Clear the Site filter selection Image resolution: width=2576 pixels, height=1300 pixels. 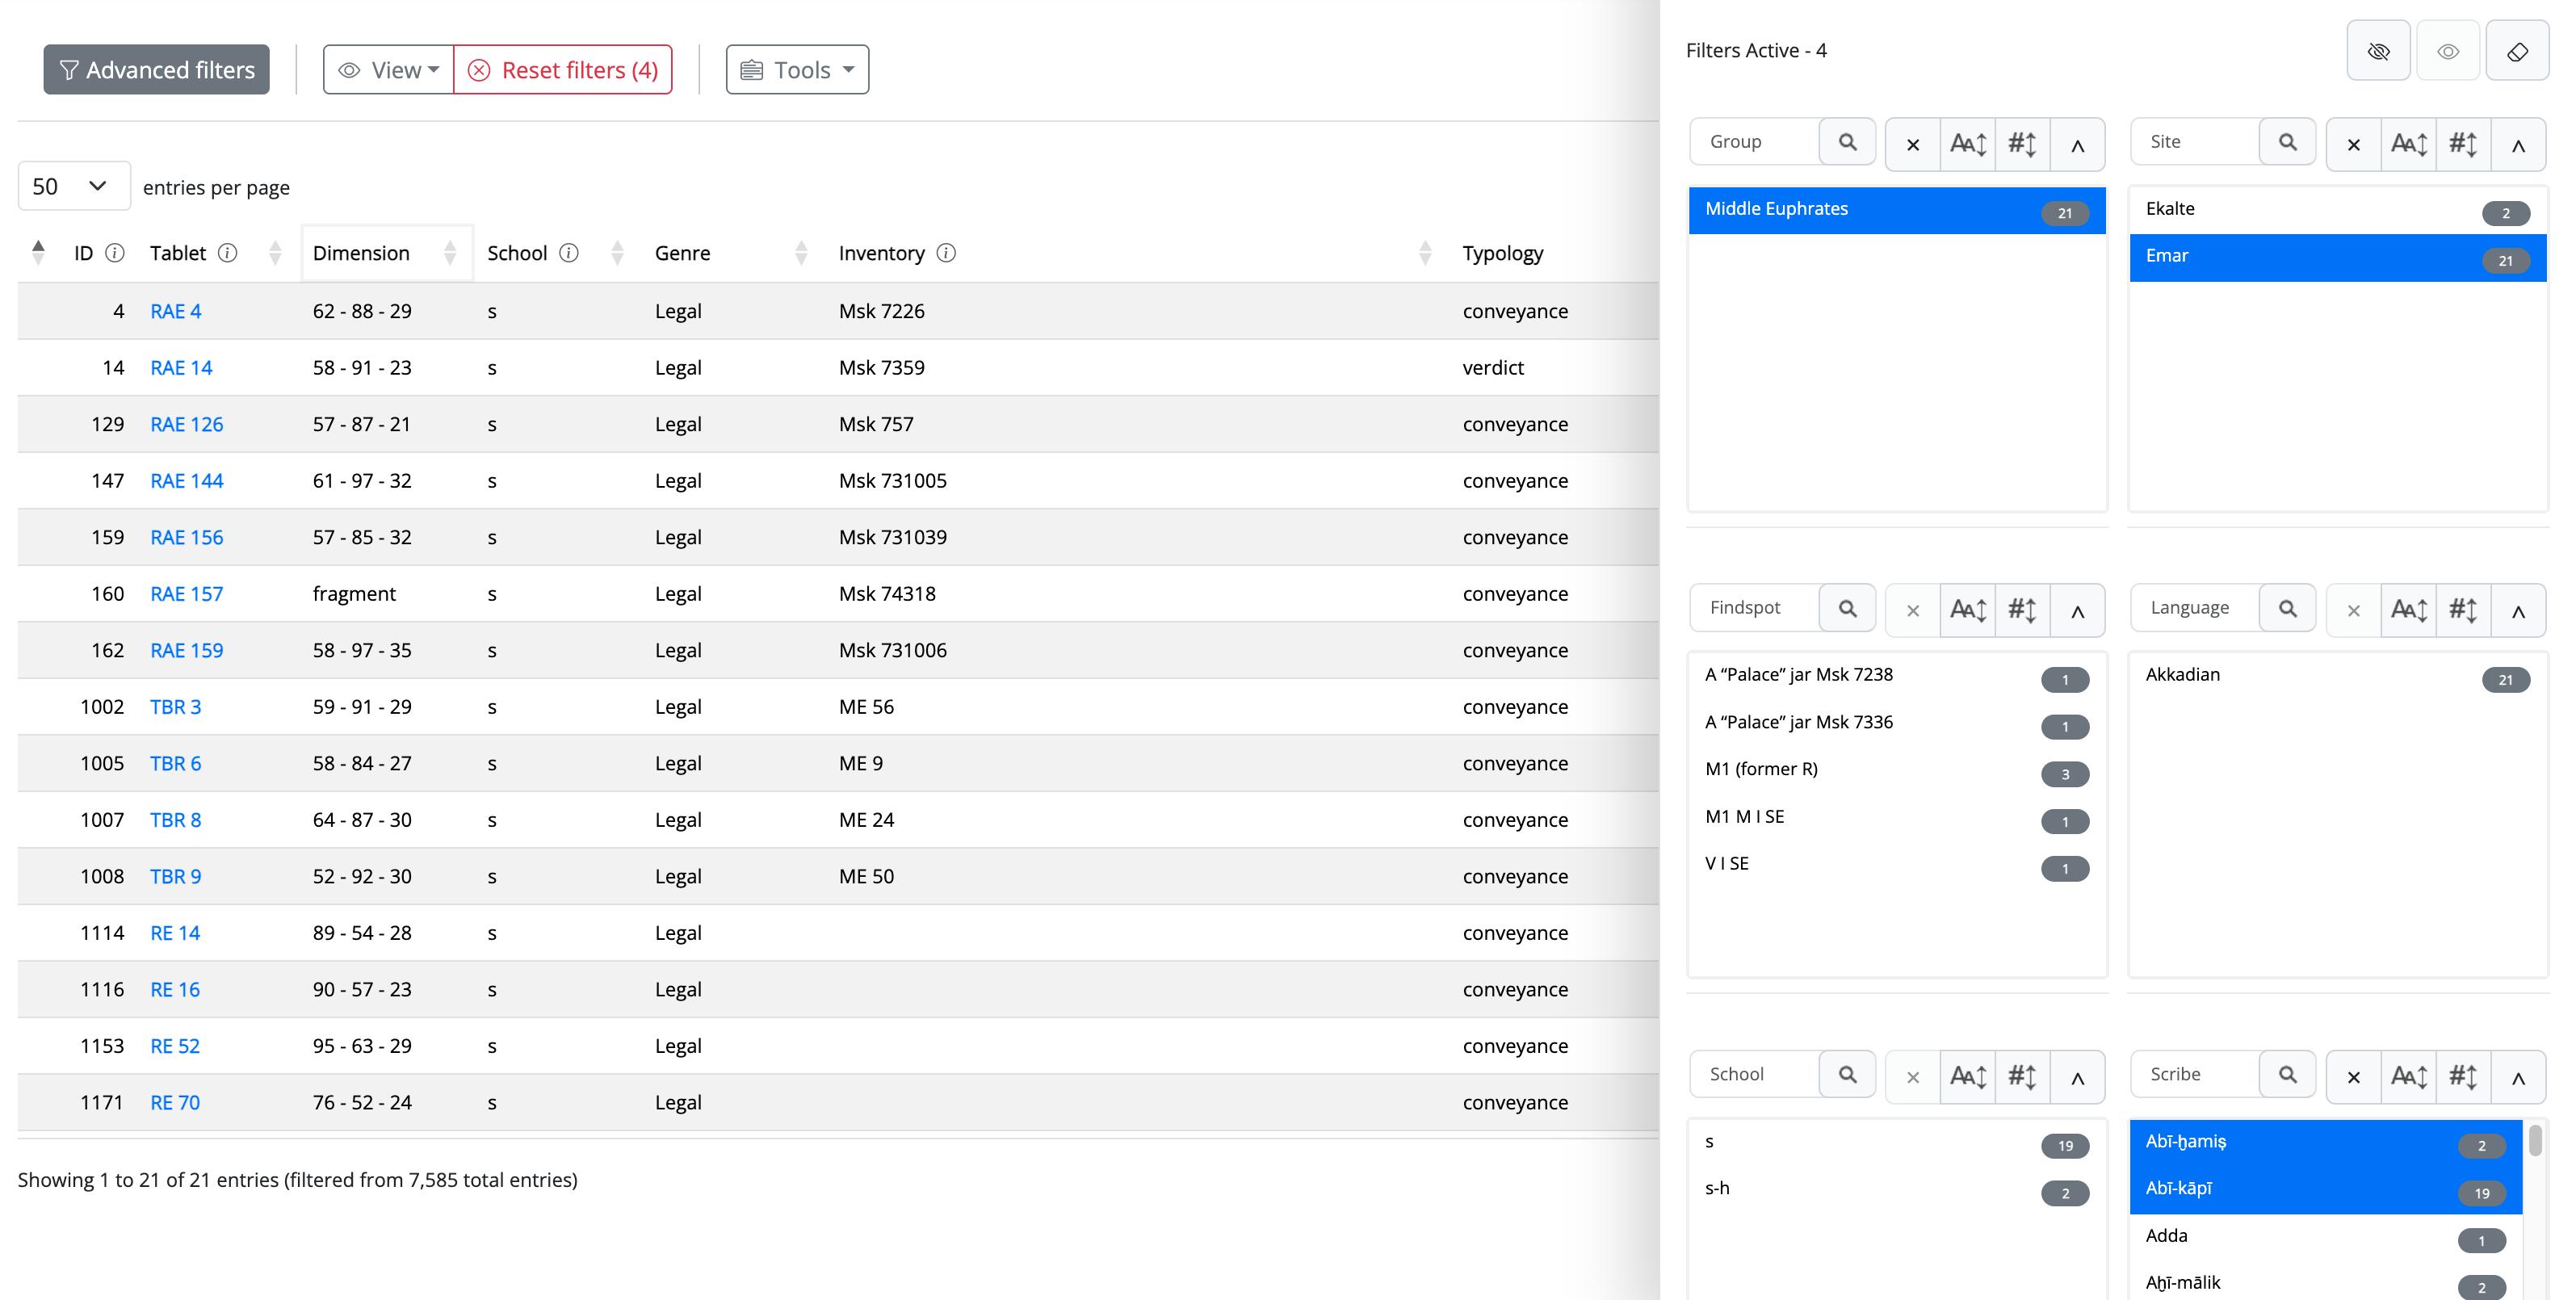pos(2354,144)
